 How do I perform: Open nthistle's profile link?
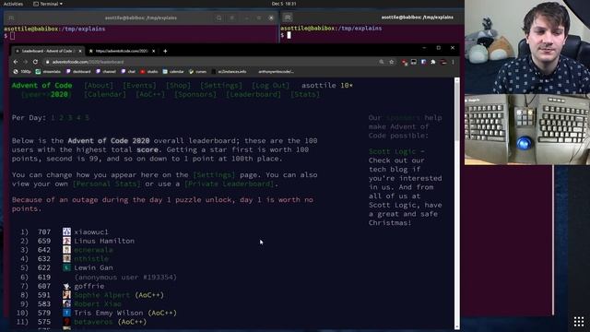tap(91, 259)
